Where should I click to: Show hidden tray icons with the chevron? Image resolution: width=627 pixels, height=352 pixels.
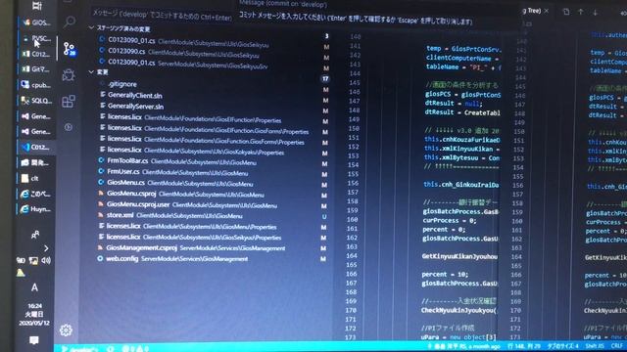(46, 248)
